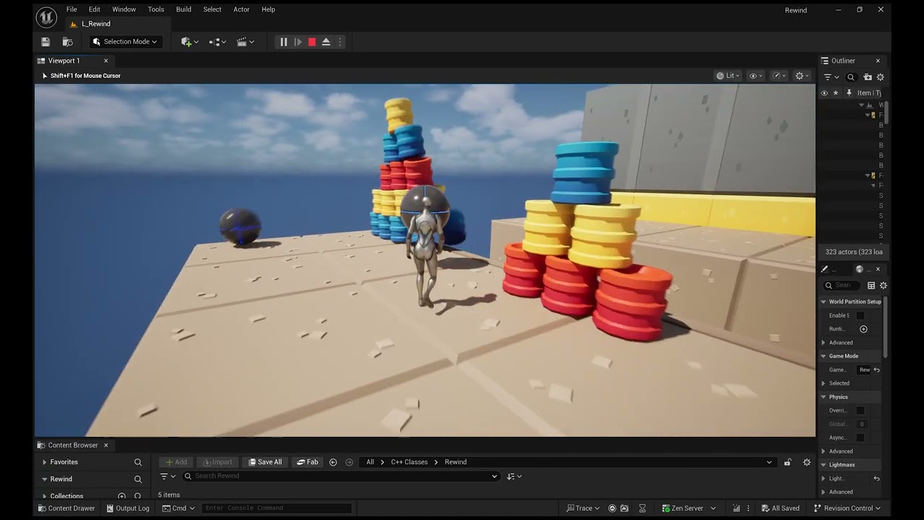Open the File menu

71,9
